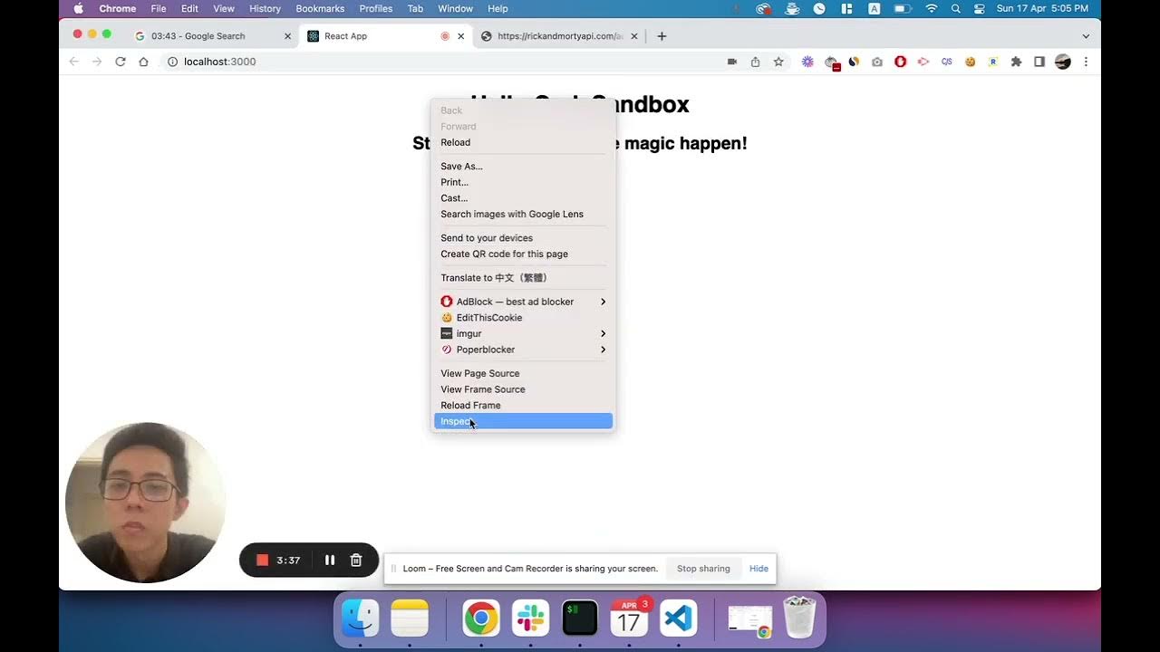Open Slack from the Dock

530,618
